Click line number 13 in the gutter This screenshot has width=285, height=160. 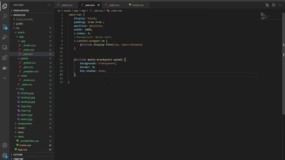[x=61, y=60]
